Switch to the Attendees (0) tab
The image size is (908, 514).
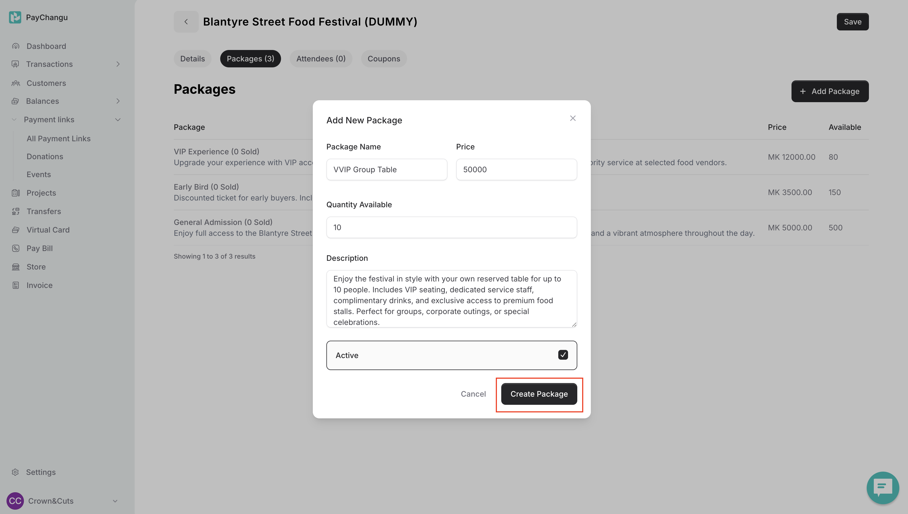pyautogui.click(x=321, y=59)
